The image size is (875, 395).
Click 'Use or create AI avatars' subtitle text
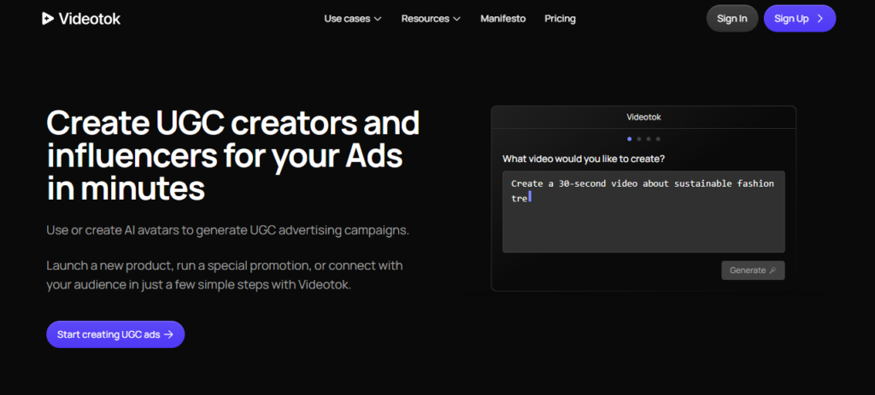[227, 230]
